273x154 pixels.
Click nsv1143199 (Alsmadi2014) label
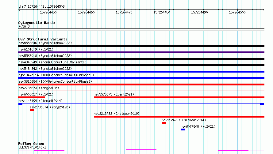(x=40, y=101)
